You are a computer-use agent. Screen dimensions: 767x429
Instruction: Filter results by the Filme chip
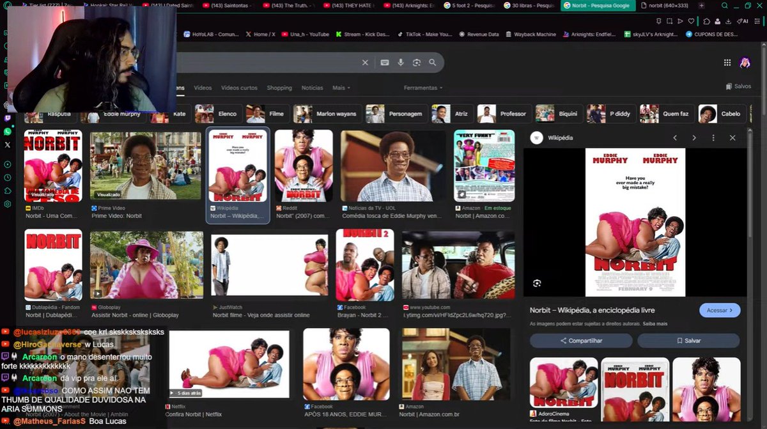[267, 114]
